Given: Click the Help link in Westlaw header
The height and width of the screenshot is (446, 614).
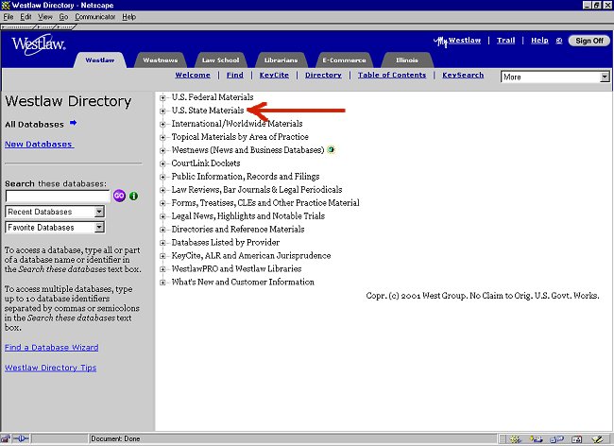Looking at the screenshot, I should (539, 41).
